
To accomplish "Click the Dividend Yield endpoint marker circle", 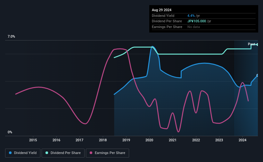I will tap(258, 76).
